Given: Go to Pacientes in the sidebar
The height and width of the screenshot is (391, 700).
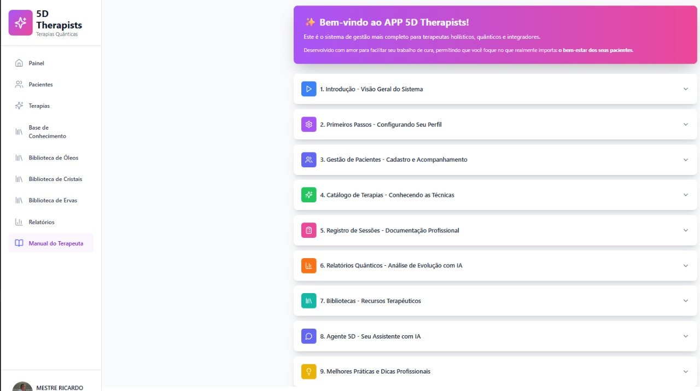Looking at the screenshot, I should [40, 85].
